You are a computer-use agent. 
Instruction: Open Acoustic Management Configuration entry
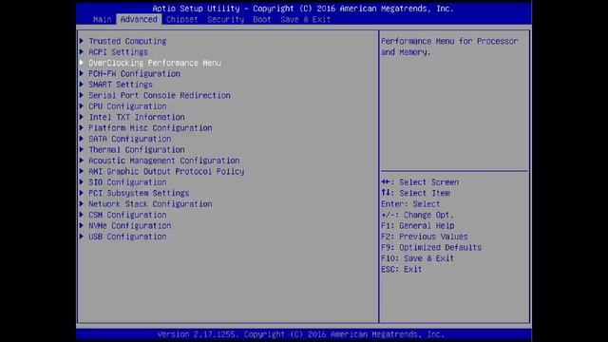coord(164,161)
